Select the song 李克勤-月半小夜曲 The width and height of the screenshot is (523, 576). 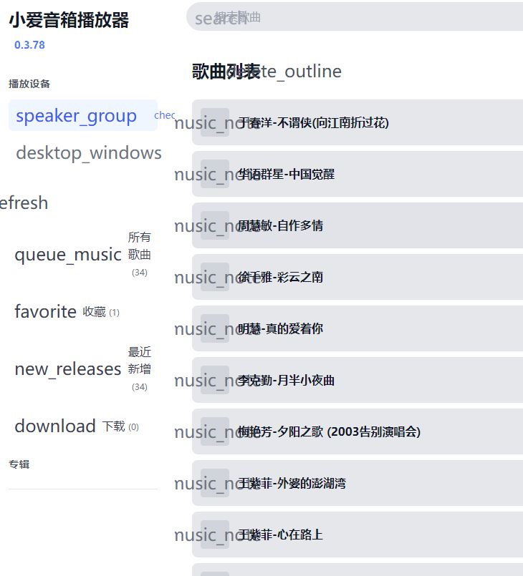[x=287, y=381]
